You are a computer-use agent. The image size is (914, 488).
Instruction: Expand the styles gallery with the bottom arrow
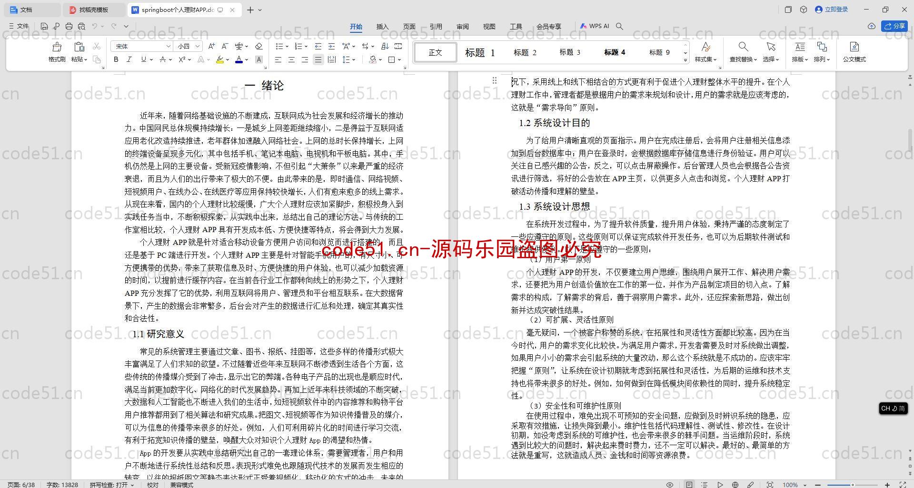685,60
